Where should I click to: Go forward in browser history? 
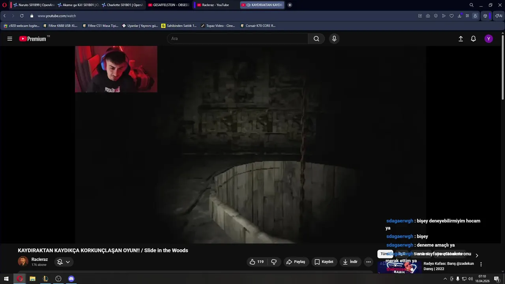tap(13, 16)
